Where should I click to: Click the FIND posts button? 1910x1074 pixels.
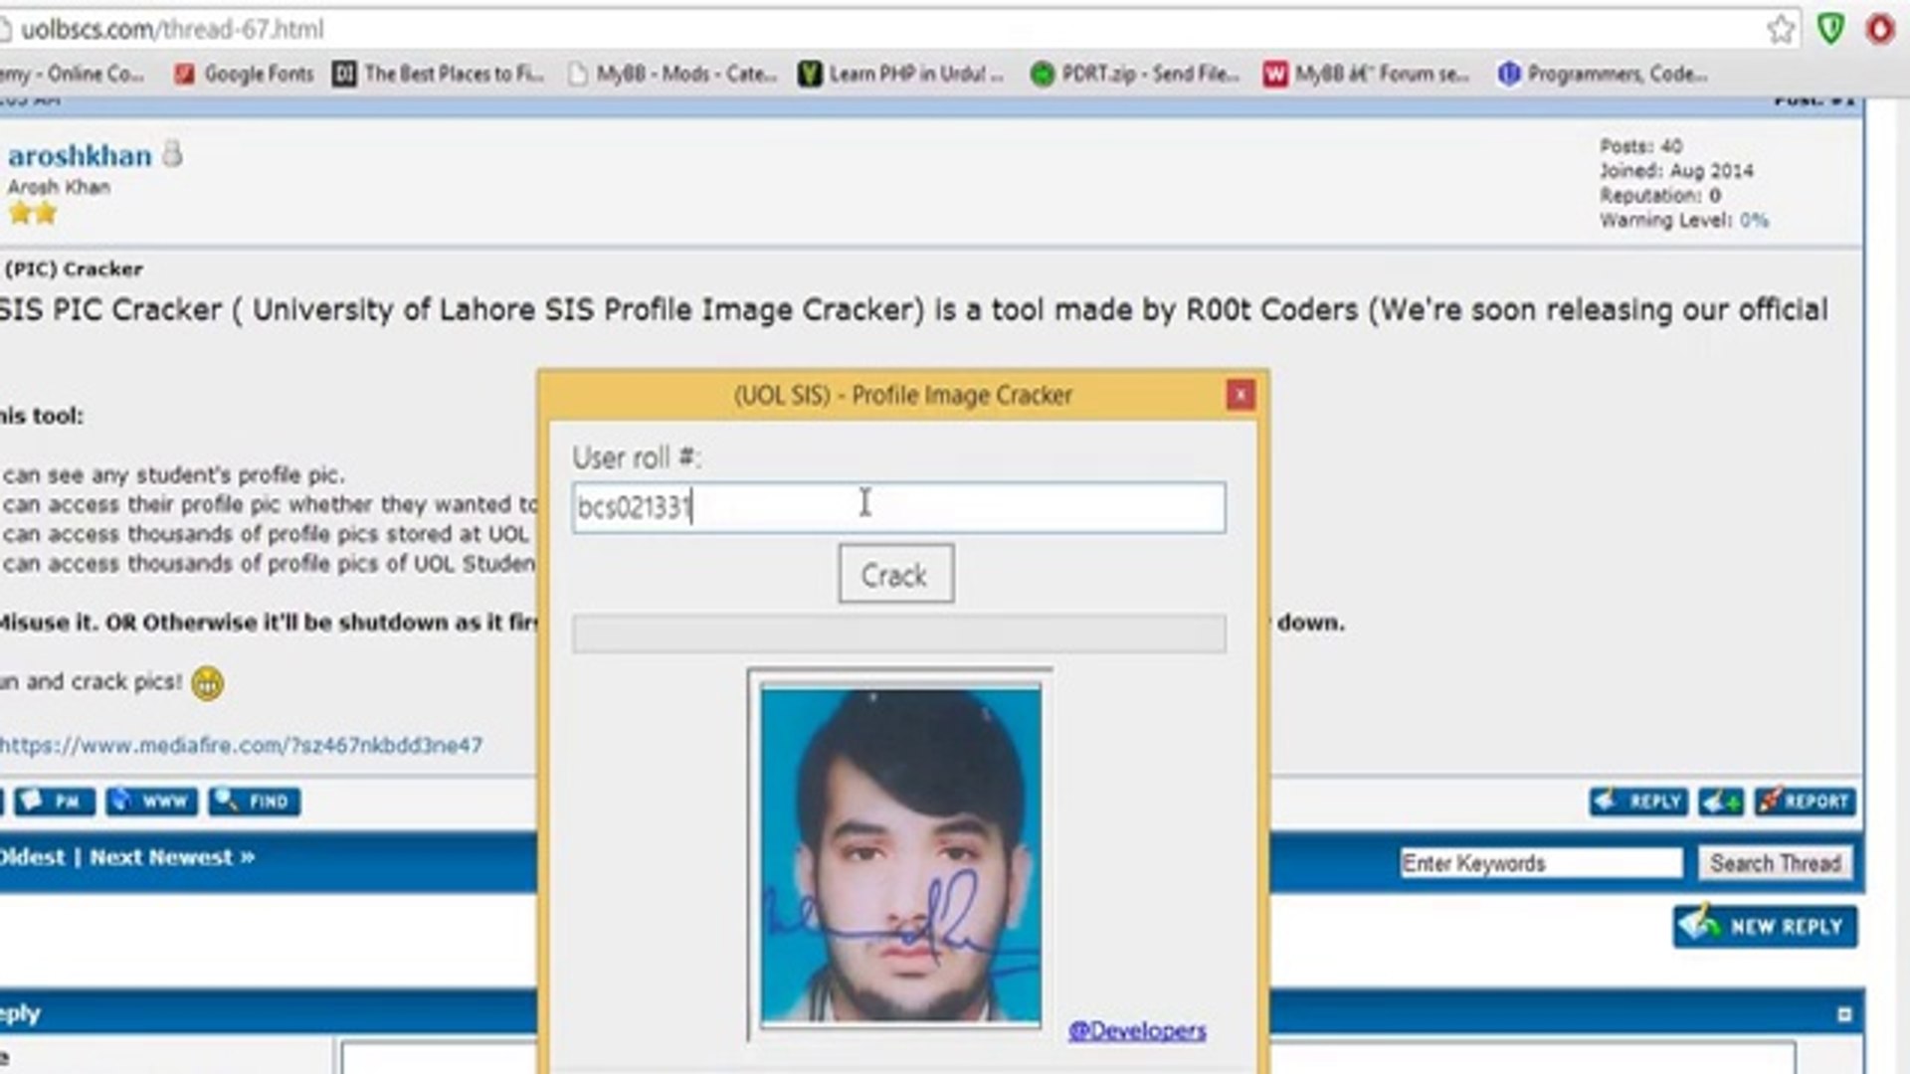255,802
